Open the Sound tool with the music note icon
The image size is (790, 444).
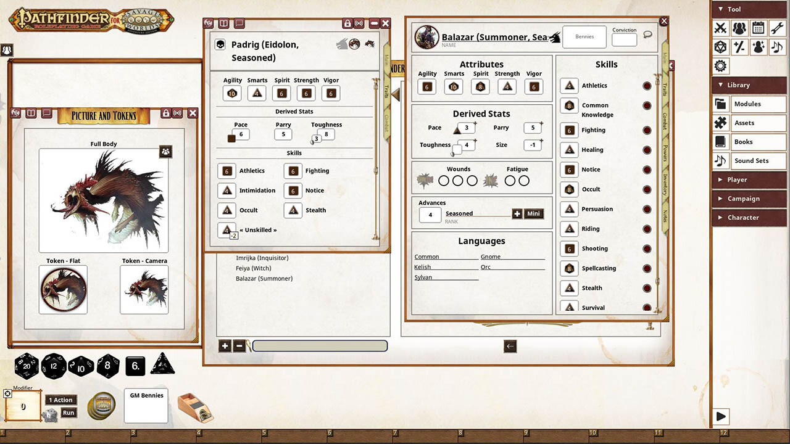point(776,47)
